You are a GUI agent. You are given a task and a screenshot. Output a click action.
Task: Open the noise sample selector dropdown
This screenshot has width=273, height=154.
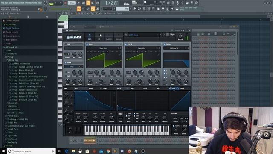[x=72, y=67]
